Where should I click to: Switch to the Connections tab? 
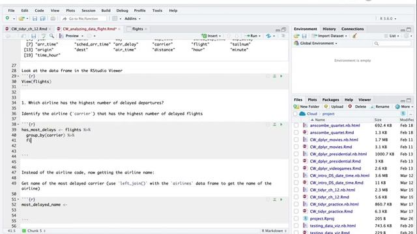352,29
